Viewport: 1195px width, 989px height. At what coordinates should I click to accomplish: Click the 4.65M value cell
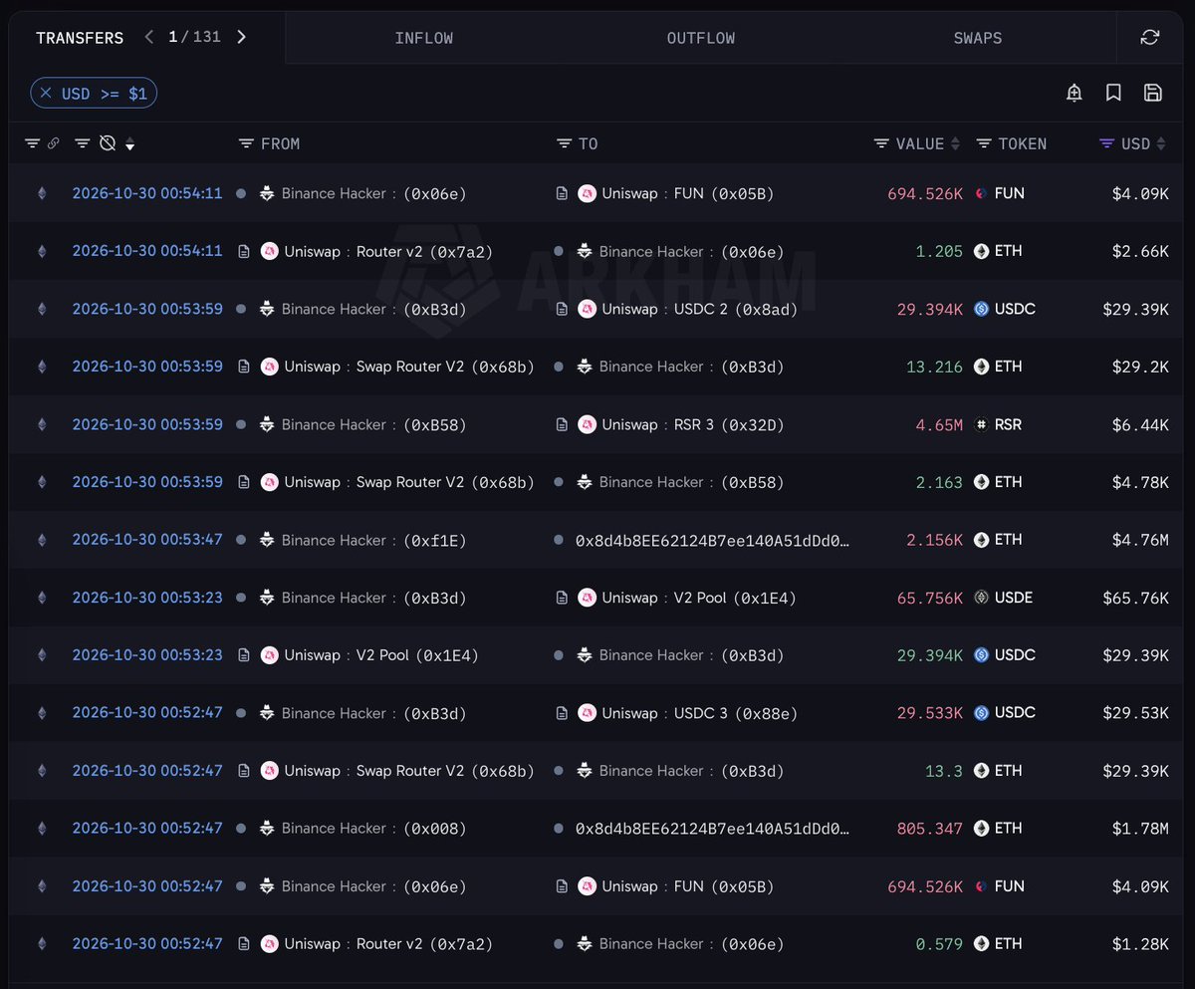(939, 424)
